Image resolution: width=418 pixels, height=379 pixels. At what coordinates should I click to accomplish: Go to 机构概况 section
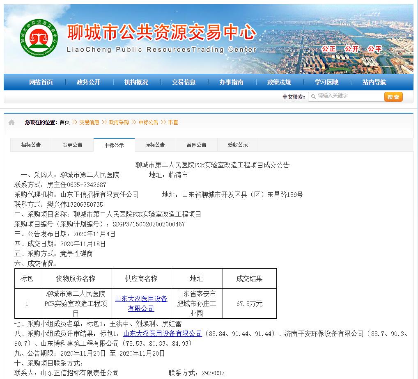(136, 82)
